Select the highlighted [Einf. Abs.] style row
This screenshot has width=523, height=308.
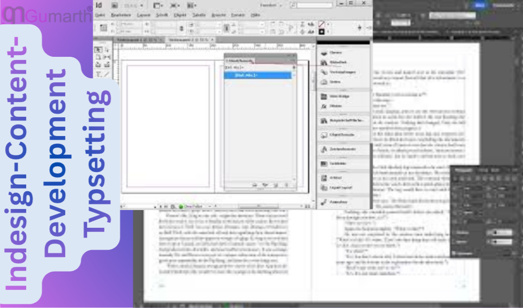coord(258,76)
